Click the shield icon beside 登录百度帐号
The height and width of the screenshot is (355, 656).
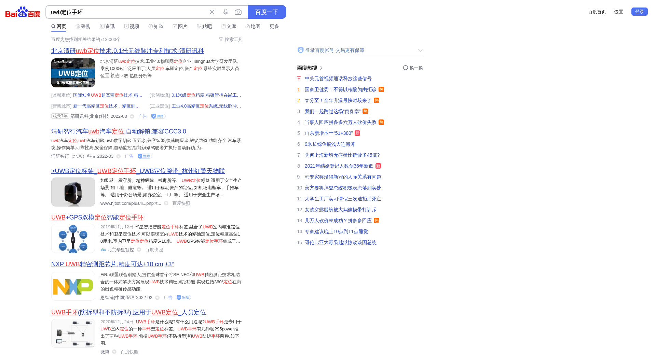(300, 50)
